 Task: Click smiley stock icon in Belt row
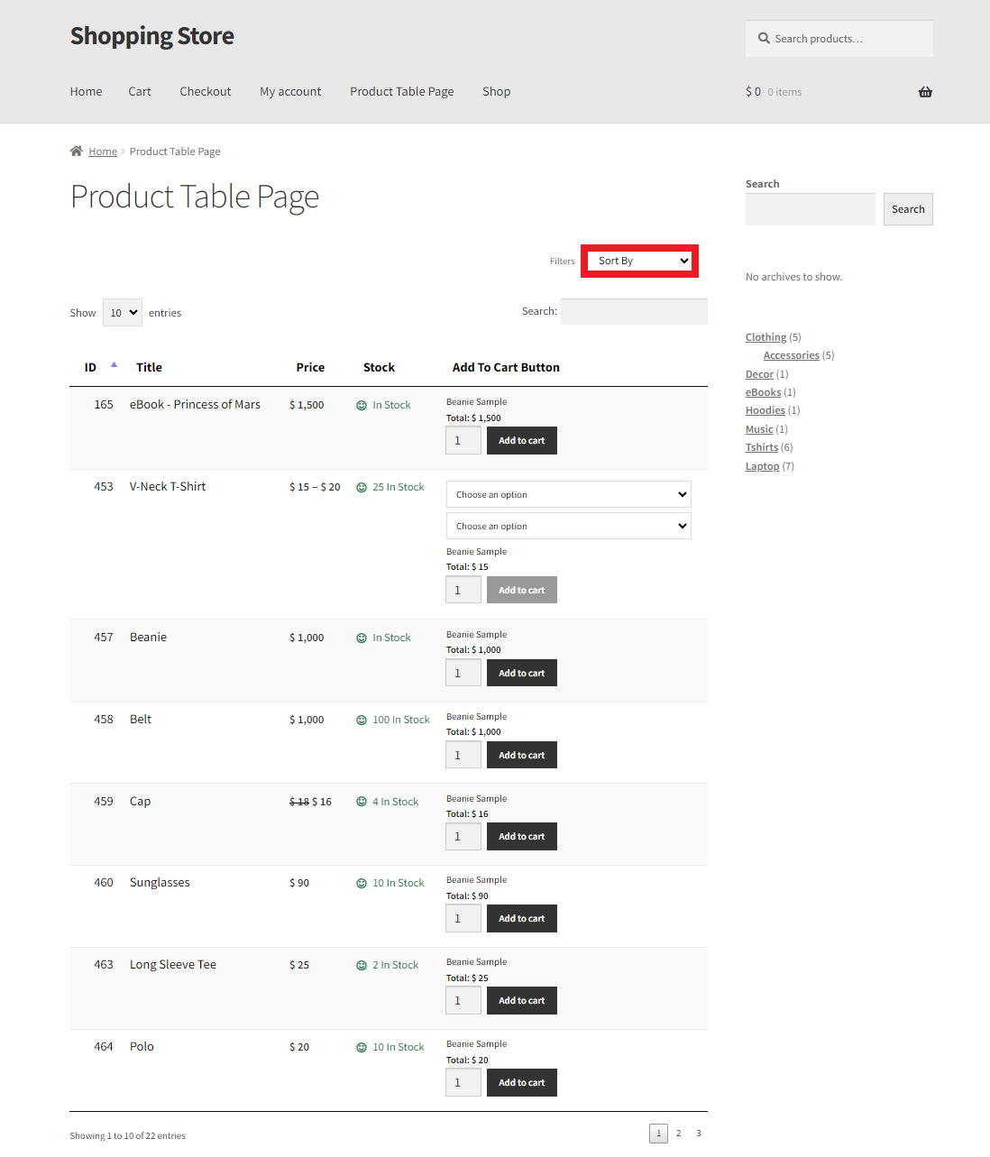pos(362,721)
